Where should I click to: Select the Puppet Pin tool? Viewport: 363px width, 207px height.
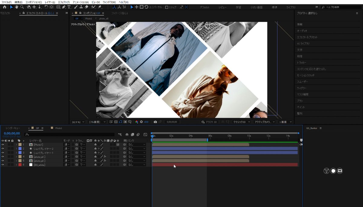100,7
